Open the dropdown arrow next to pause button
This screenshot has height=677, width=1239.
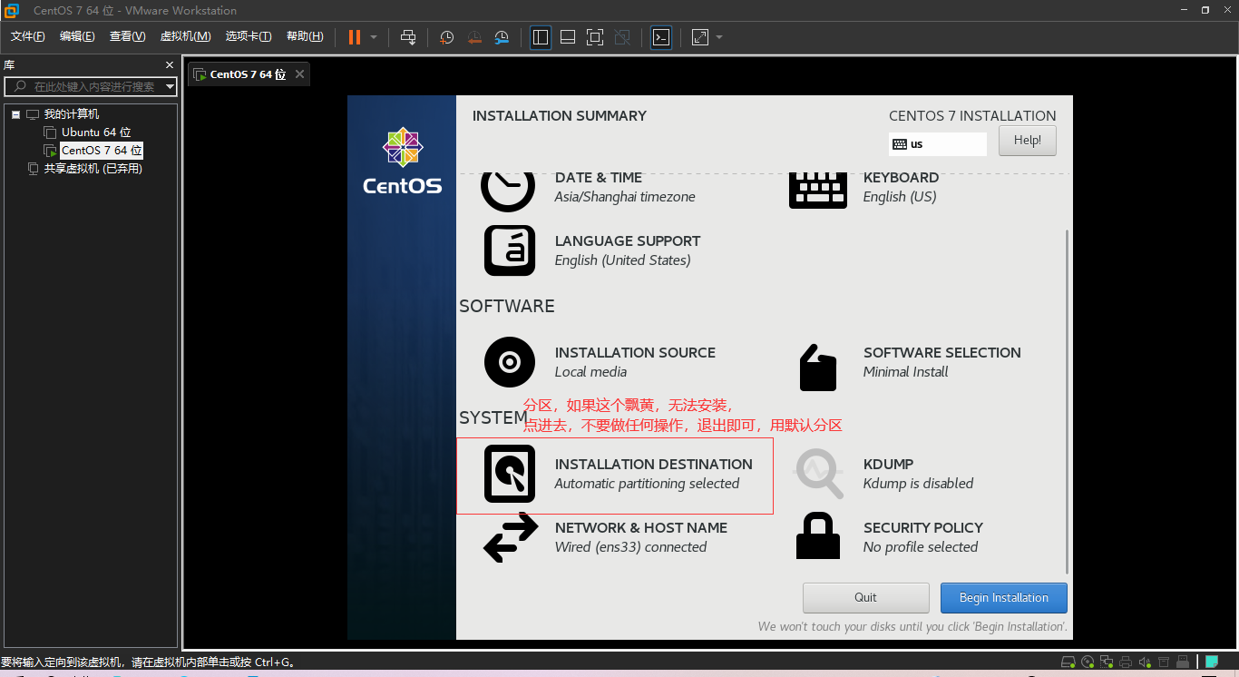point(374,37)
